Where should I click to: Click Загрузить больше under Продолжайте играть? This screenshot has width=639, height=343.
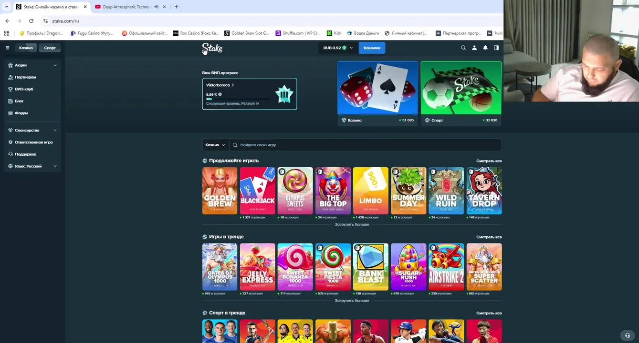pyautogui.click(x=352, y=224)
